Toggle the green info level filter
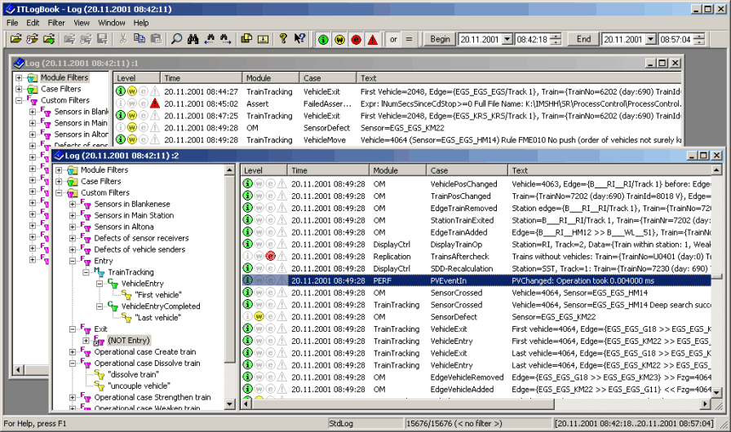The width and height of the screenshot is (731, 432). point(323,39)
